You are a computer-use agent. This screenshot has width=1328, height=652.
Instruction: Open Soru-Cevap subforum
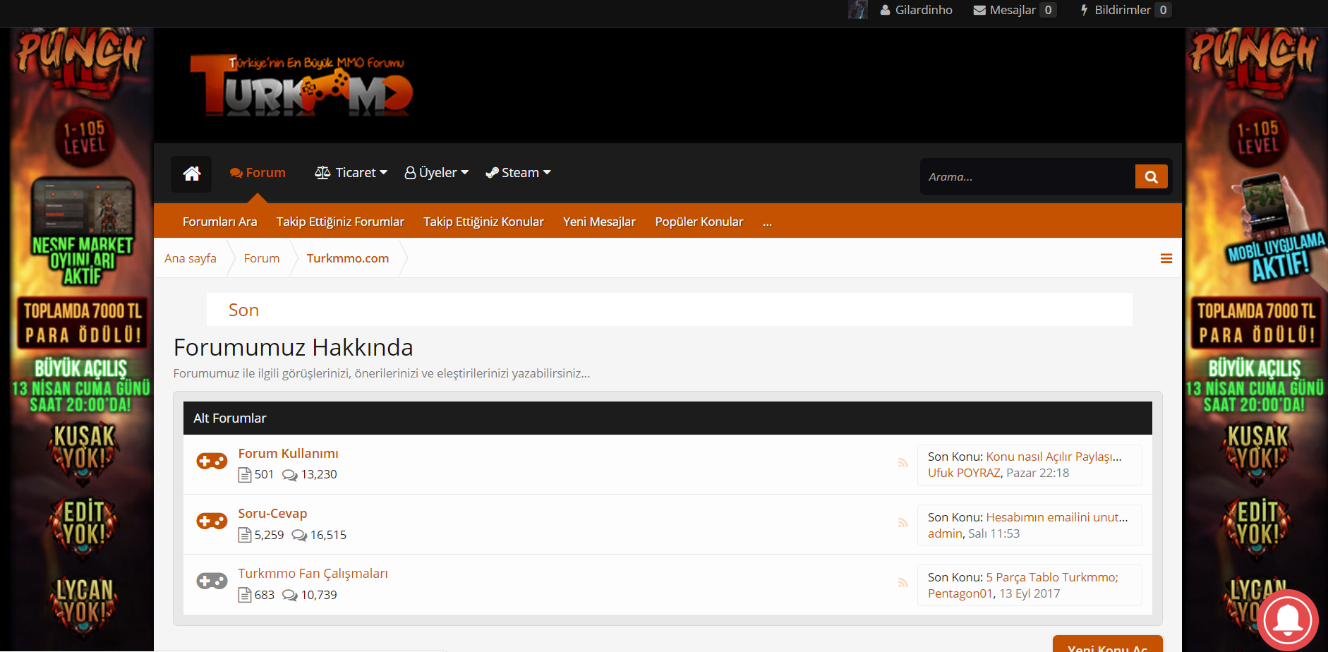pyautogui.click(x=272, y=514)
